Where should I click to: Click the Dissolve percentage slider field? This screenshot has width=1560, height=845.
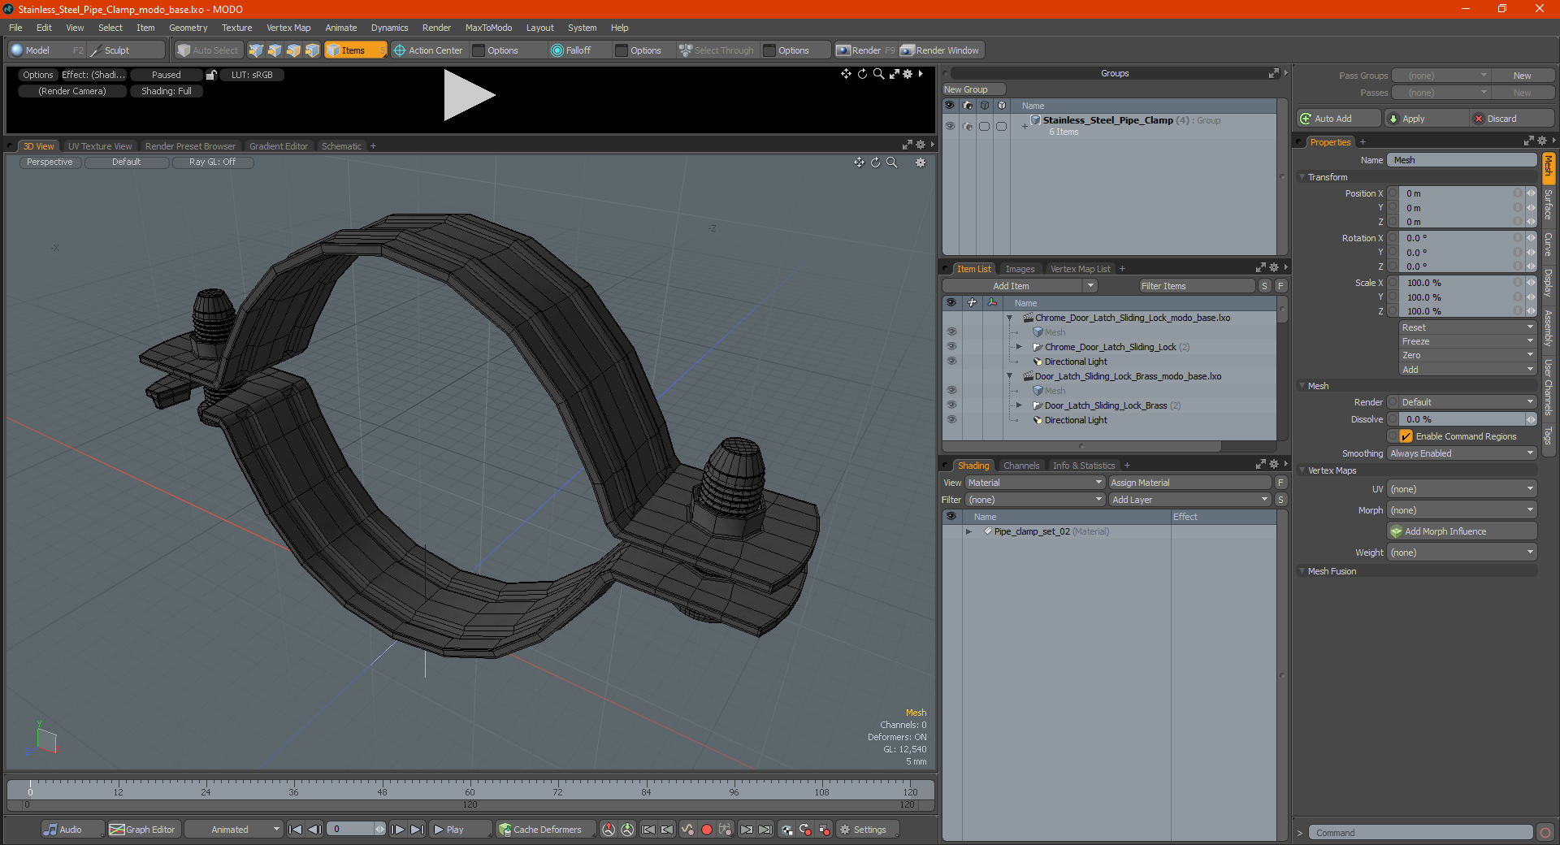coord(1462,419)
